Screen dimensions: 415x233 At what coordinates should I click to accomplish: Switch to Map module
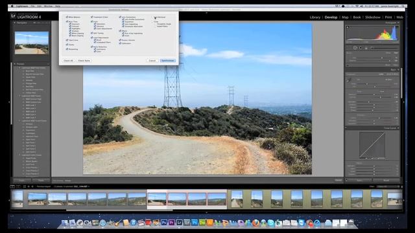345,17
